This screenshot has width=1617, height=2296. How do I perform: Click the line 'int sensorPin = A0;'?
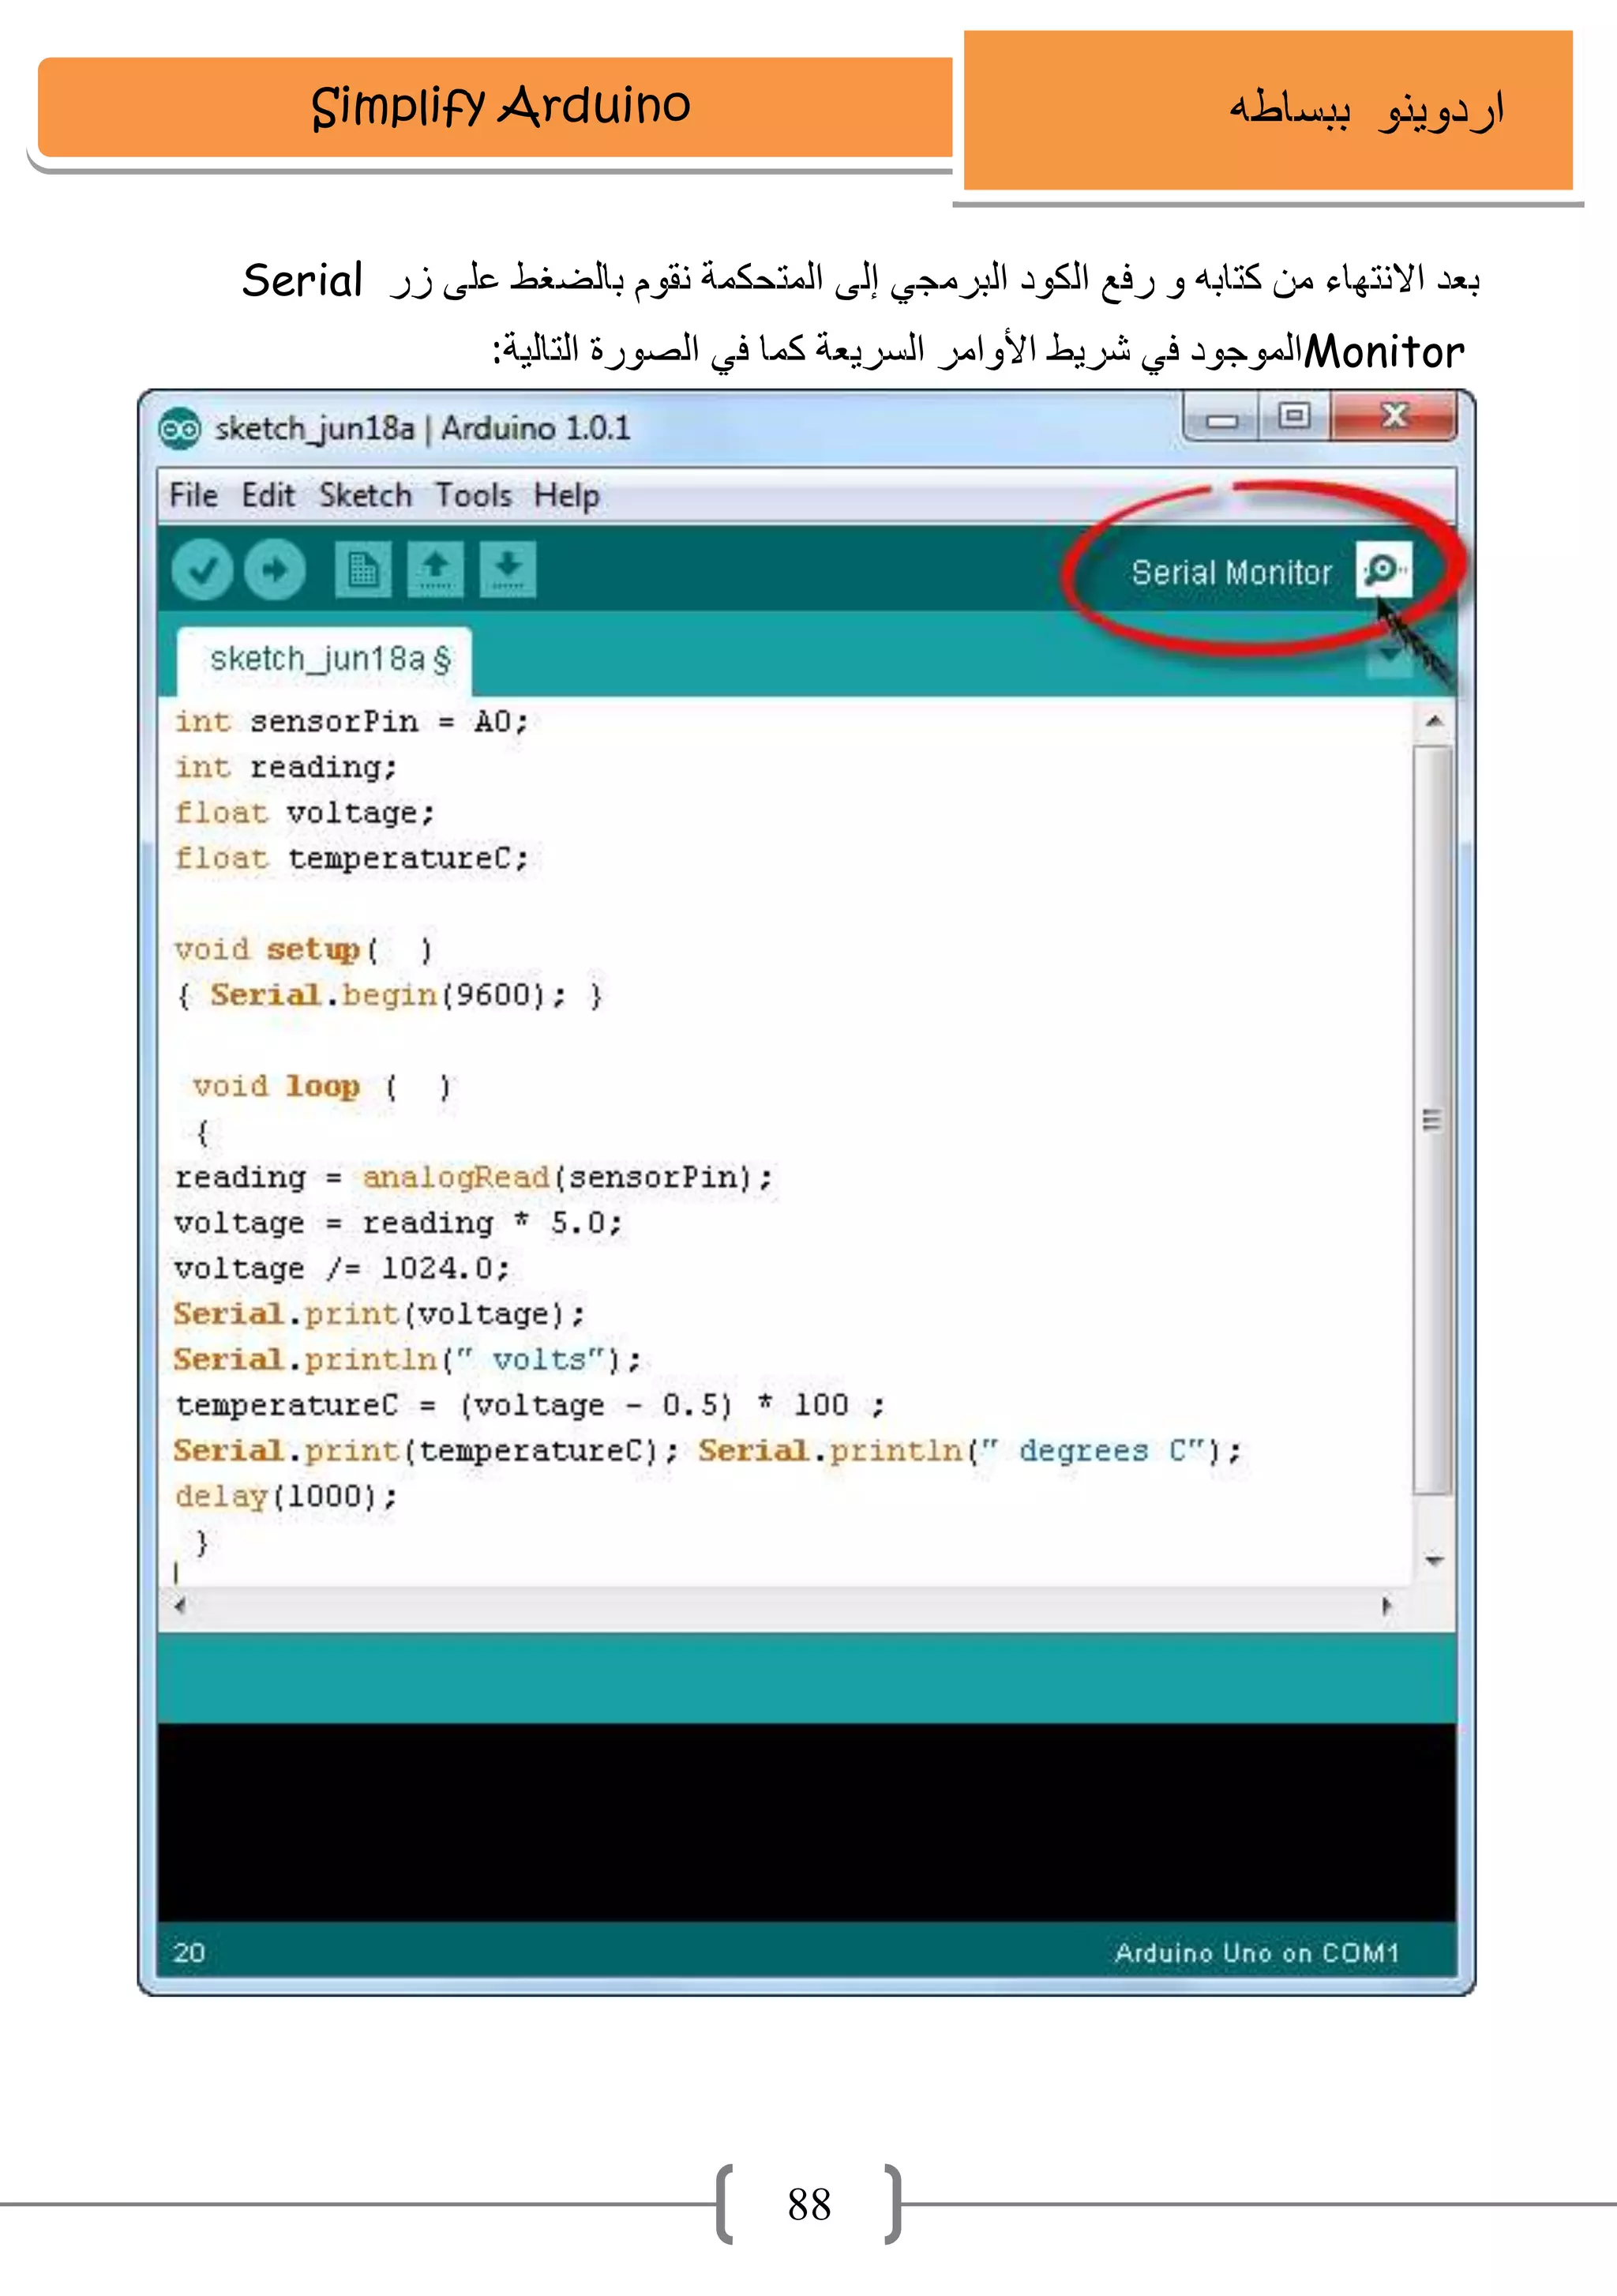pyautogui.click(x=352, y=722)
